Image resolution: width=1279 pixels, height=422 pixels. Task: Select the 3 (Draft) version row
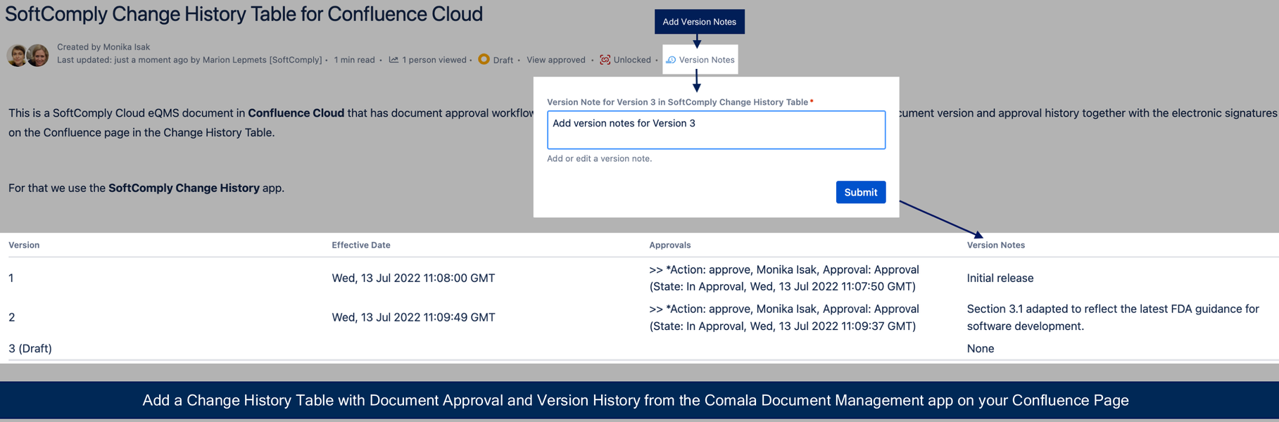pos(639,348)
